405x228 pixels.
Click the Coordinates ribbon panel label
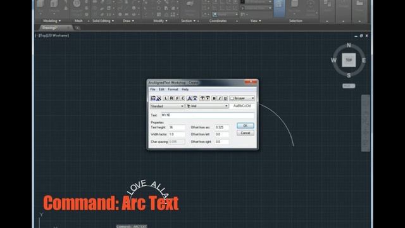pyautogui.click(x=218, y=21)
